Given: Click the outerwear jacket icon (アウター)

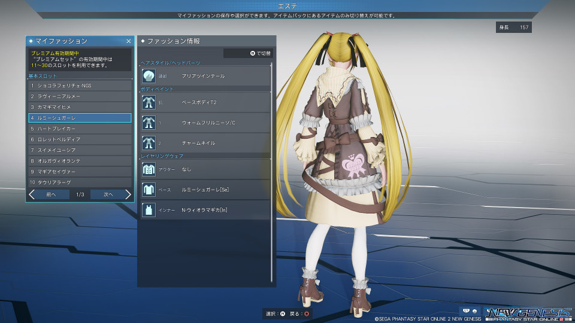Looking at the screenshot, I should pos(149,169).
